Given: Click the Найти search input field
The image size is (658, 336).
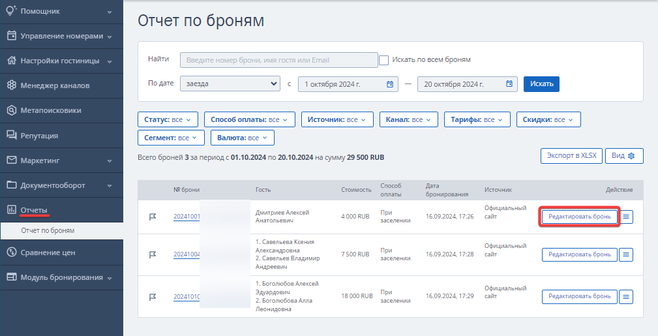Looking at the screenshot, I should tap(279, 60).
